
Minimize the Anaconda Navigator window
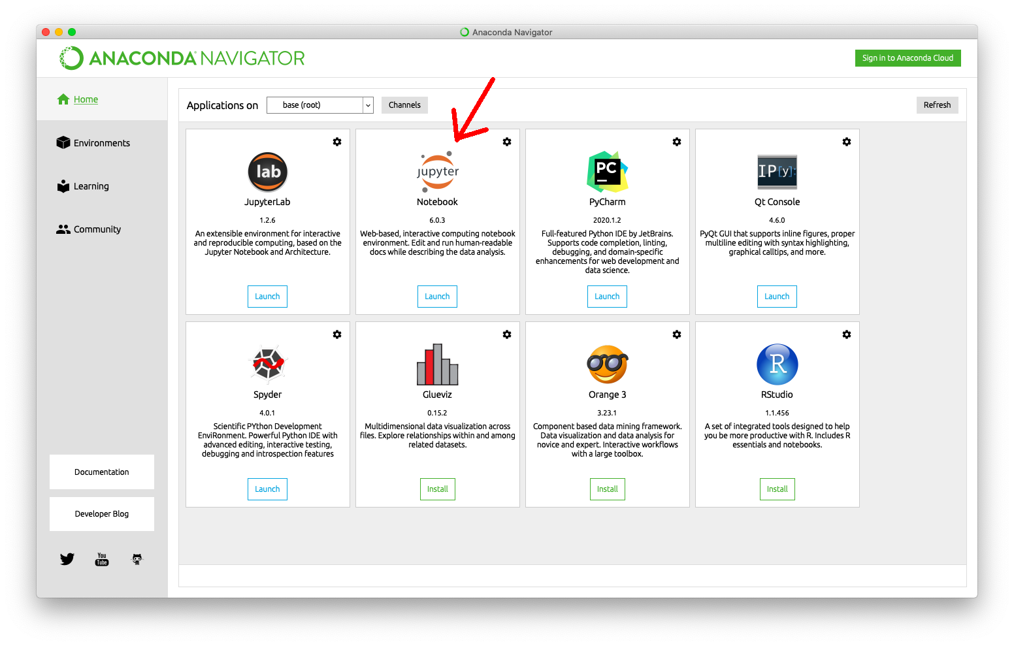coord(59,32)
